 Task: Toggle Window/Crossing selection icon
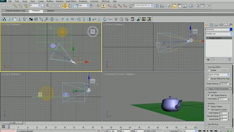click(59, 6)
